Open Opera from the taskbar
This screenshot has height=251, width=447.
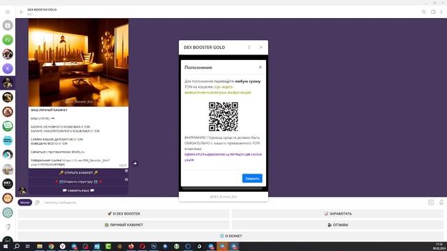[142, 246]
